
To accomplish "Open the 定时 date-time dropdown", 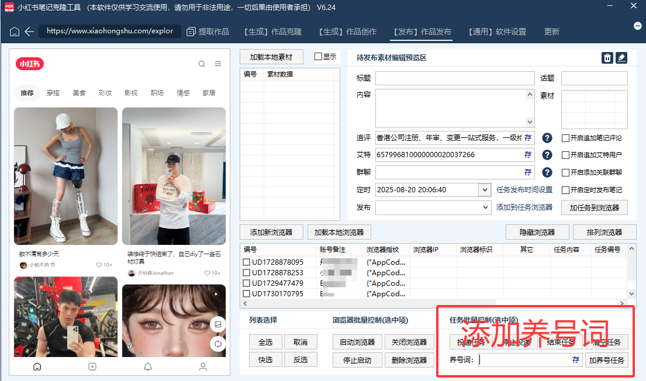I will click(x=485, y=190).
